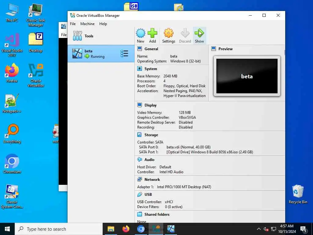Click the beta preview thumbnail
313x235 pixels.
click(247, 76)
